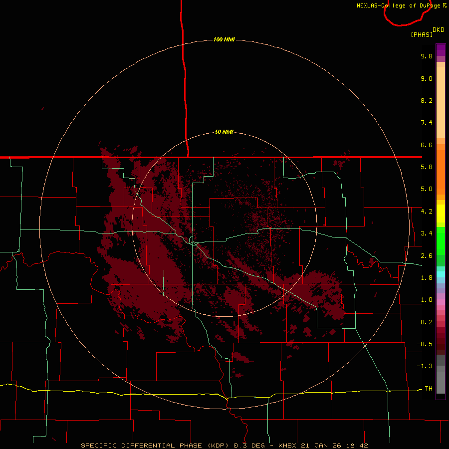Click the 0.2 legend value
Screen dimensions: 449x449
click(x=427, y=322)
